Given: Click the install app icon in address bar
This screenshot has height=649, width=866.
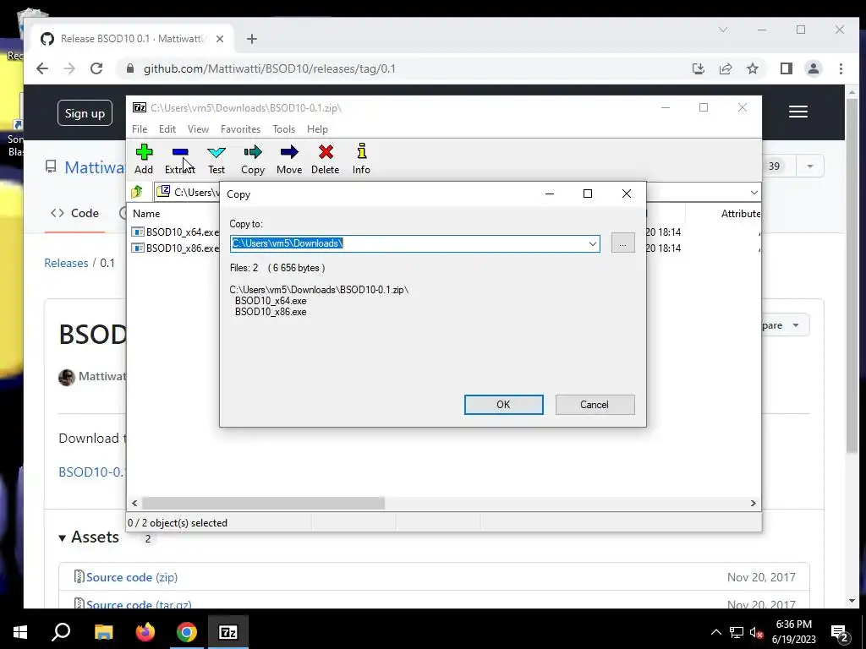Looking at the screenshot, I should (x=698, y=68).
